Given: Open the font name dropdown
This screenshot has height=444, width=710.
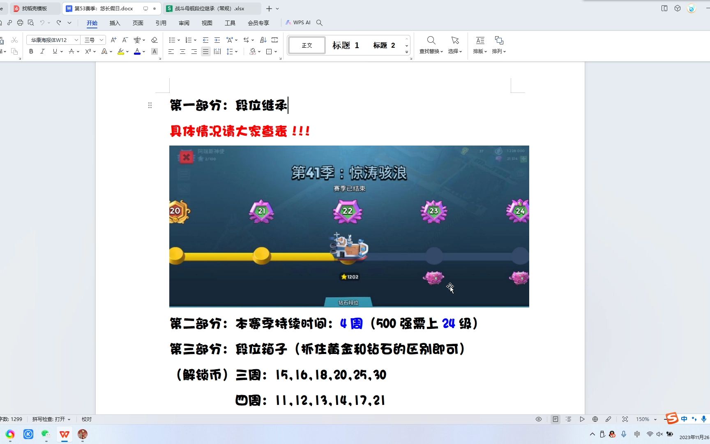Looking at the screenshot, I should [76, 40].
